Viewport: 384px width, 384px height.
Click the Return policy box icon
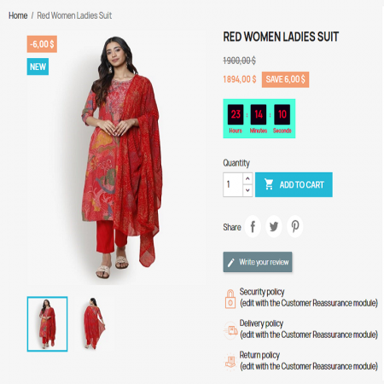[230, 362]
